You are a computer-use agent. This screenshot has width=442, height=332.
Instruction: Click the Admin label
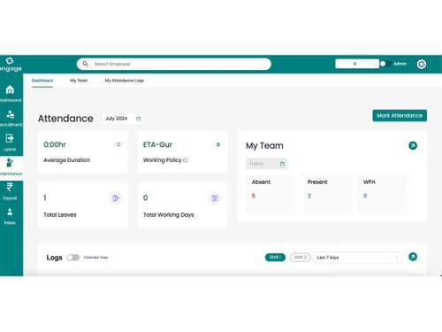400,64
